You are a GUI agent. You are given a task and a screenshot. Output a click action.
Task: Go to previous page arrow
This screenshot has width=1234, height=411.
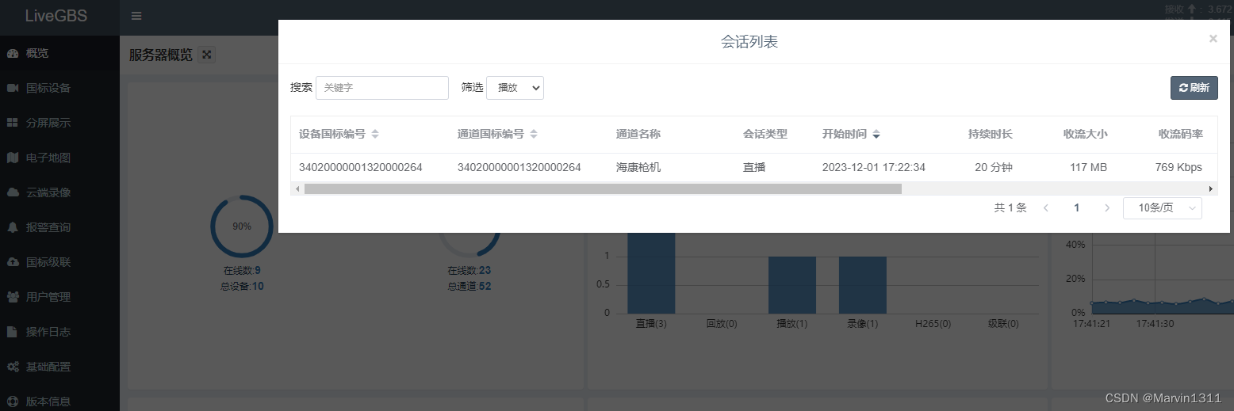1046,208
